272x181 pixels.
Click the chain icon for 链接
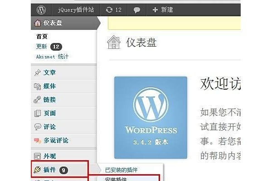(37, 100)
